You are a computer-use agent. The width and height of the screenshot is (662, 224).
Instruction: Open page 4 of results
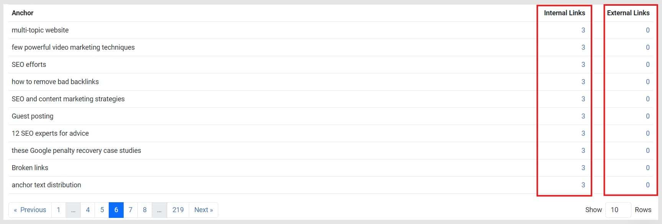[88, 210]
